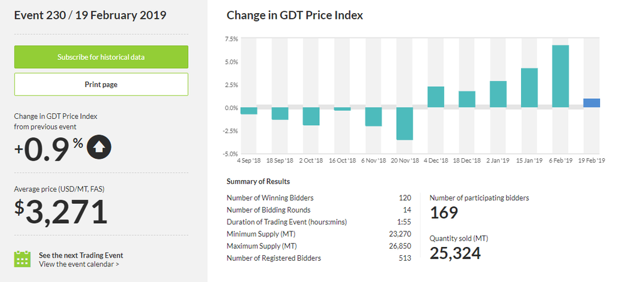Select the blue 19 Feb '19 bar

tap(592, 103)
